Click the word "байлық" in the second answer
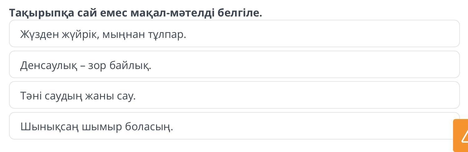This screenshot has height=152, width=468. (130, 66)
